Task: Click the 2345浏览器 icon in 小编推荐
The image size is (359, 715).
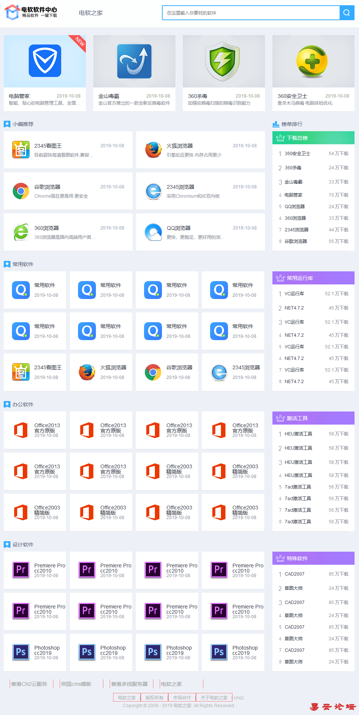Action: point(153,191)
